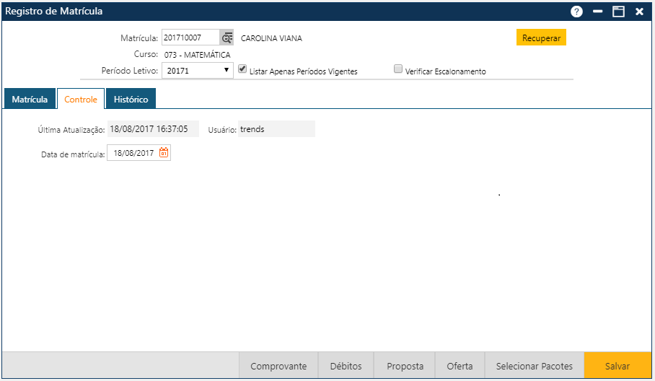Viewport: 655px width, 381px height.
Task: Click the Oferta button
Action: (460, 366)
